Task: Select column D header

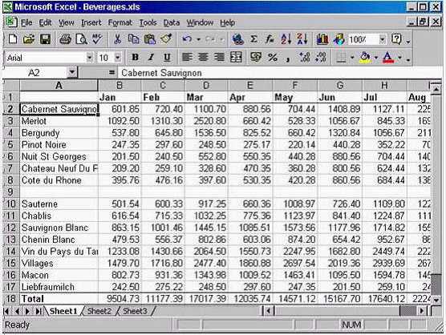Action: [206, 85]
